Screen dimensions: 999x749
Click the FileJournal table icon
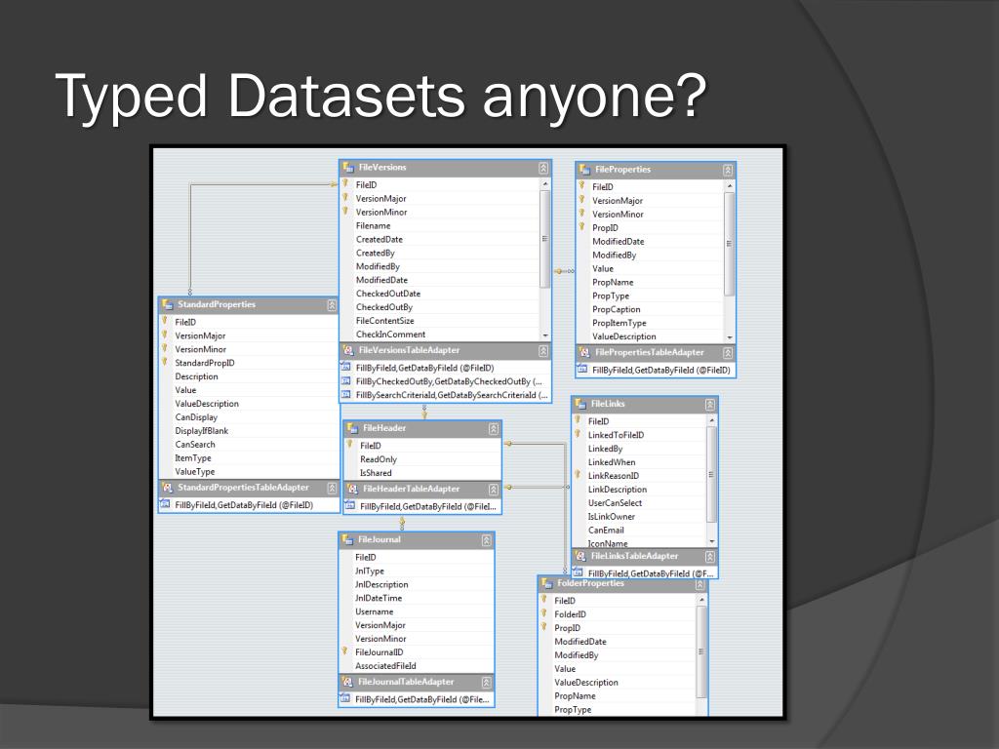(x=348, y=539)
